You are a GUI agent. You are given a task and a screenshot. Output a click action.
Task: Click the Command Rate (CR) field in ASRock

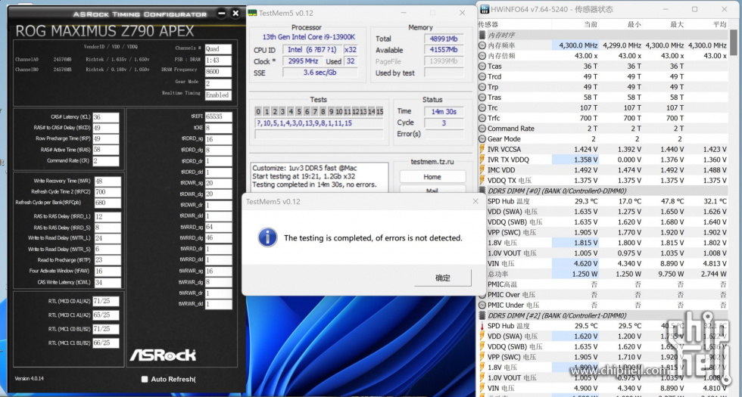pyautogui.click(x=106, y=160)
